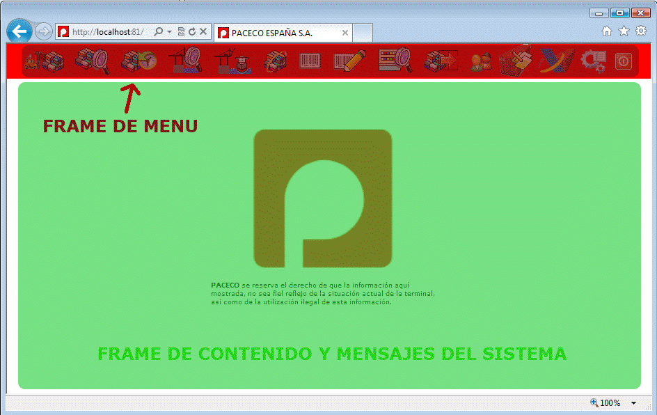The image size is (657, 415).
Task: Click the barcode with pencil icon
Action: point(349,61)
